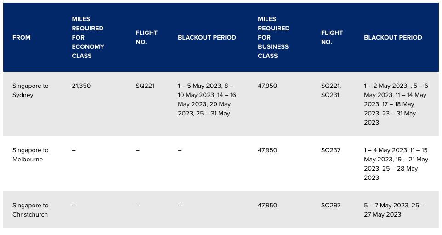
Task: Click the Sydney business class 47,950 miles
Action: [267, 86]
